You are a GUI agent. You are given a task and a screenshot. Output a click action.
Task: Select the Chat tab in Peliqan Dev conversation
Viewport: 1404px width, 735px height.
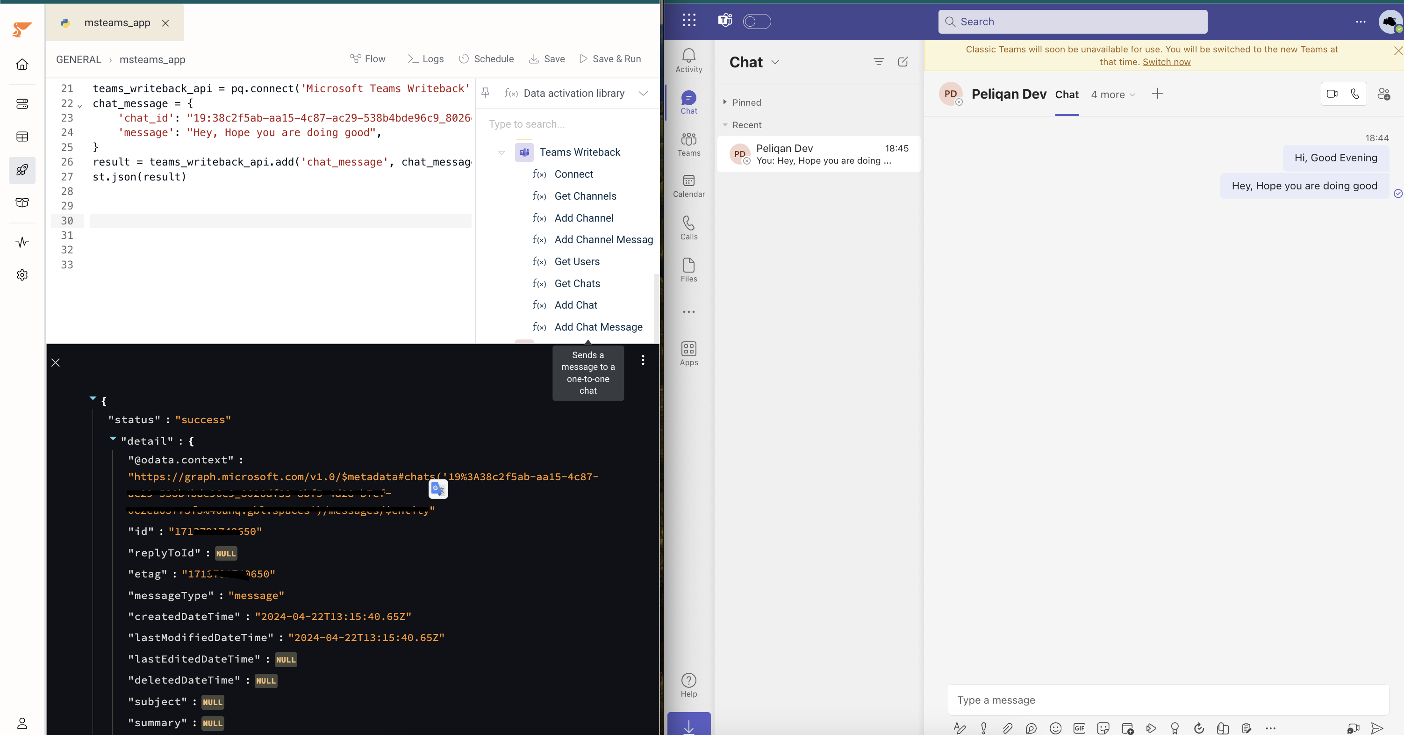click(x=1067, y=94)
